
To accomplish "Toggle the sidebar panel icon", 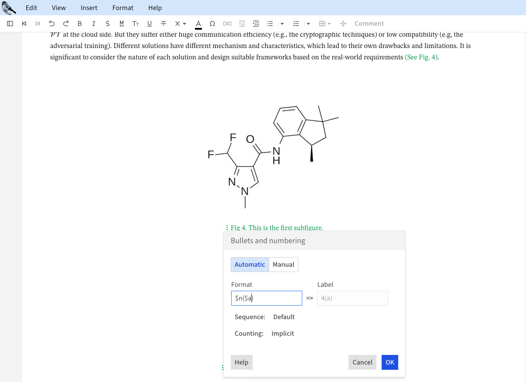I will (10, 24).
